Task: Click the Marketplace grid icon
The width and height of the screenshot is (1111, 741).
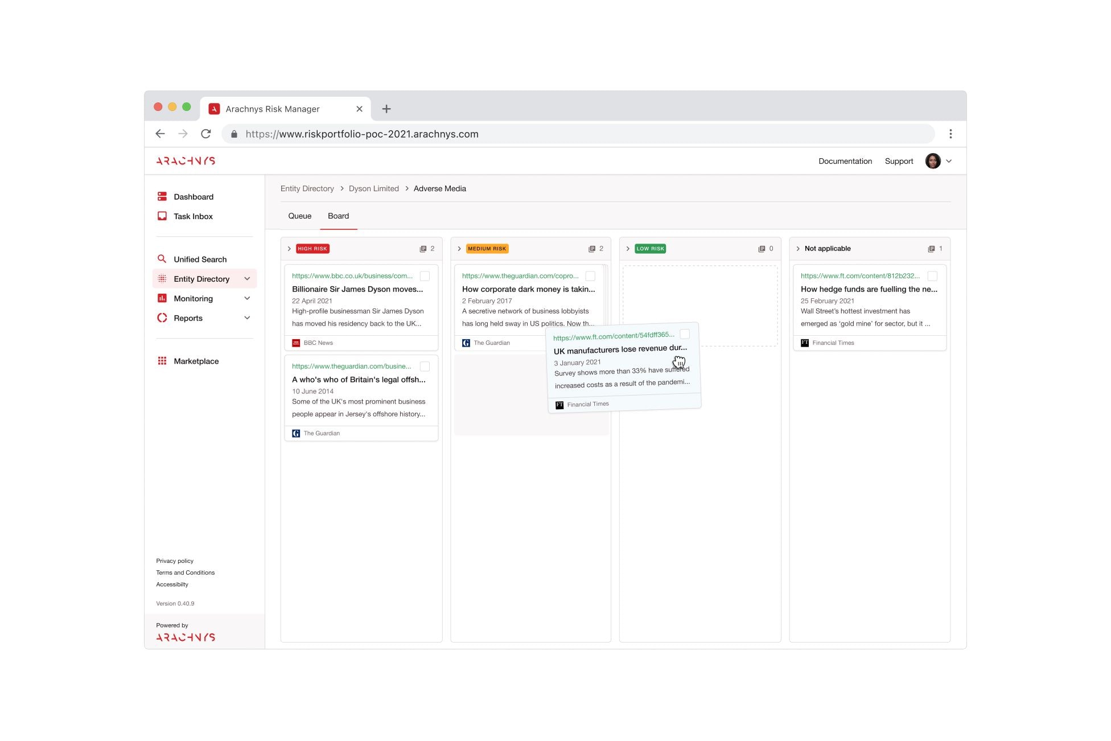Action: 162,361
